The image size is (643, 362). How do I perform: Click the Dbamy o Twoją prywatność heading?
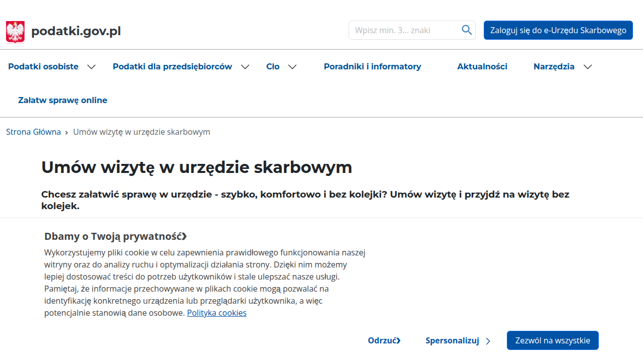click(x=115, y=236)
